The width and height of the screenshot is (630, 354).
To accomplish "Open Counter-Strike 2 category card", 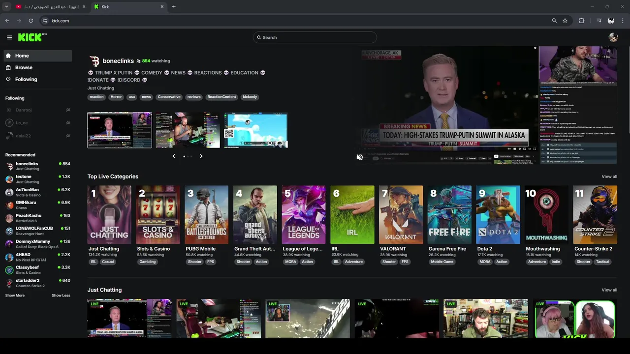I will 595,214.
